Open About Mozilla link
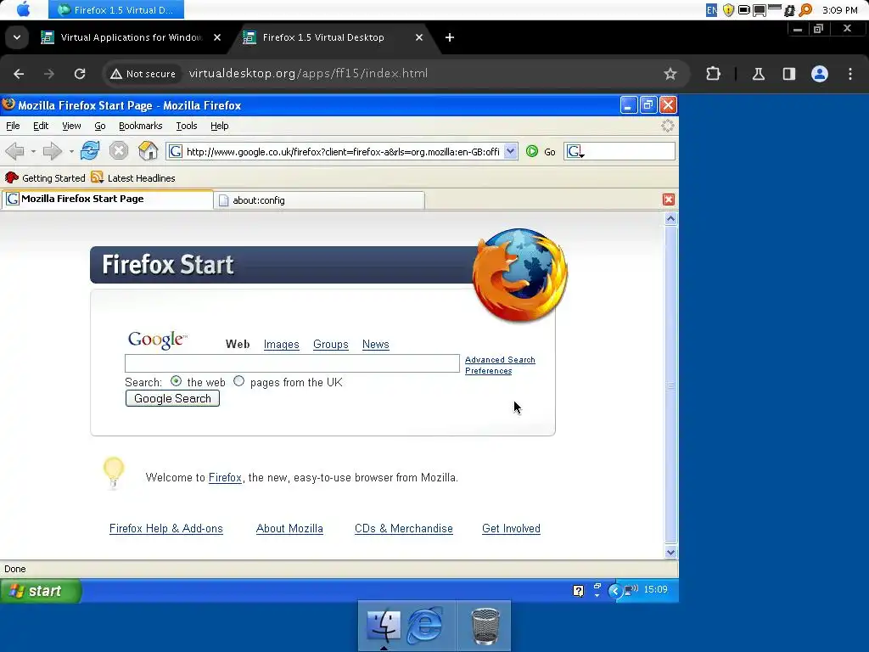The image size is (869, 652). tap(289, 528)
